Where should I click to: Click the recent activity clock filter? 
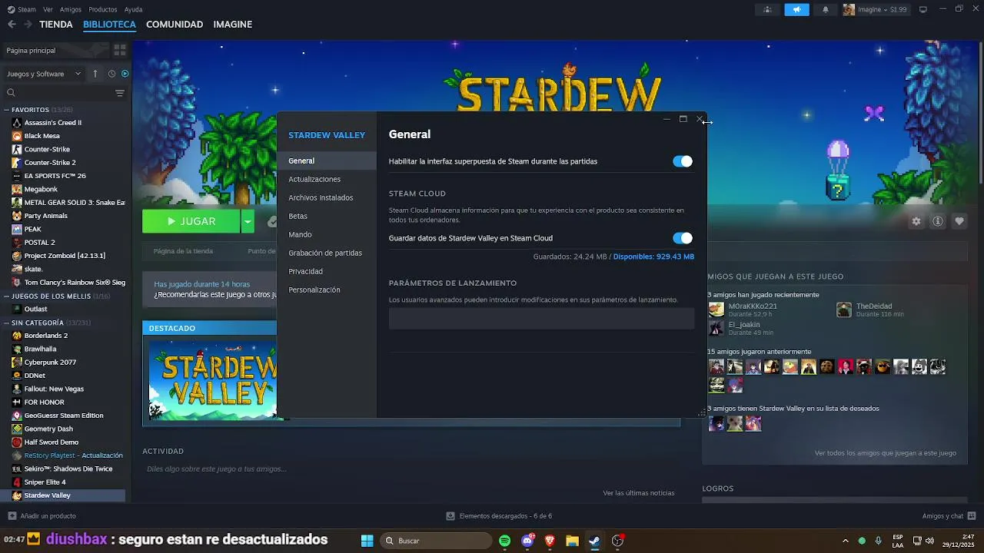pos(111,74)
